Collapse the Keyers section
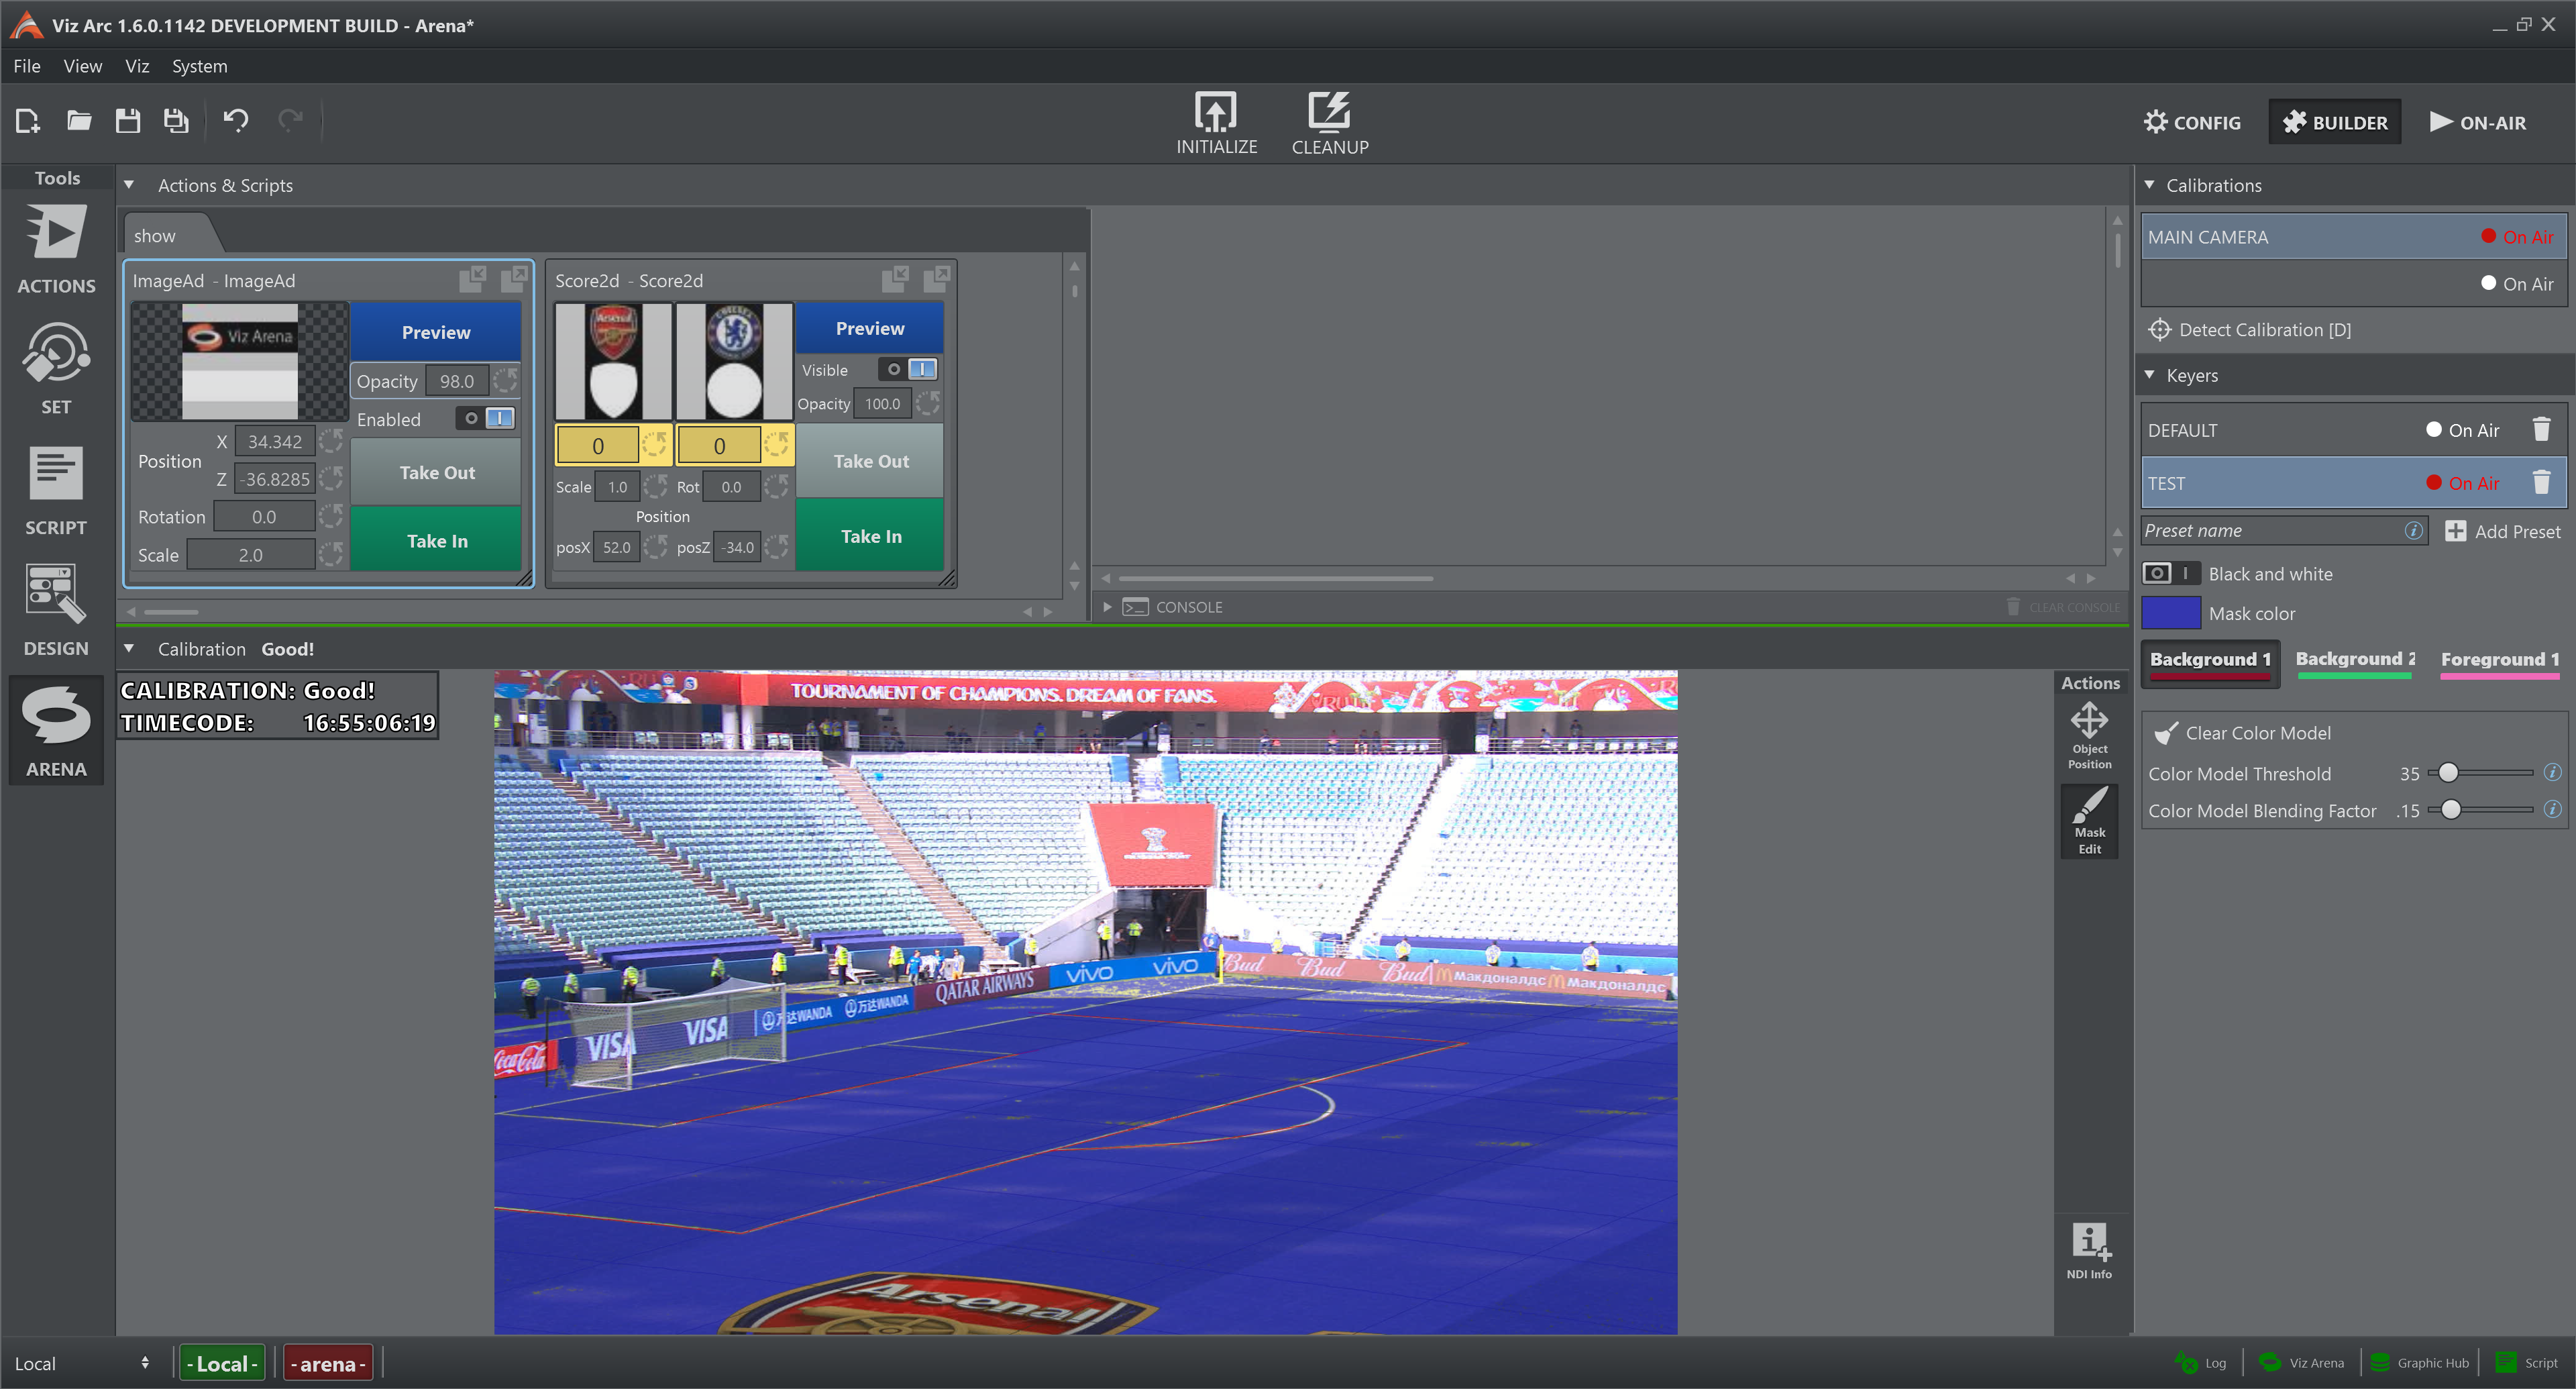 pos(2150,375)
